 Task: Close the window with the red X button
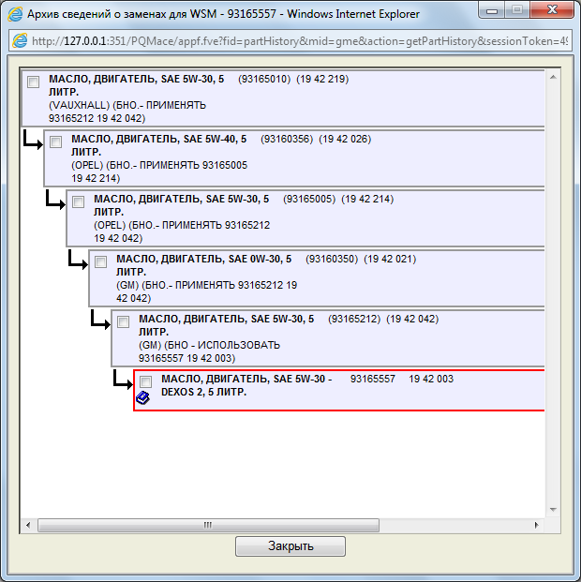pos(552,10)
